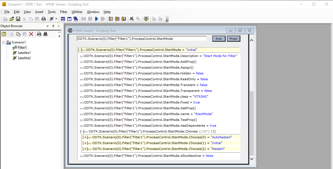
Task: Toggle Object Browser pin (auto-hide)
Action: 53,26
